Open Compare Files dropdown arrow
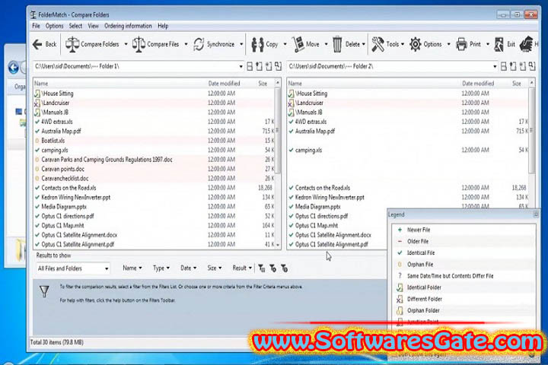Image resolution: width=548 pixels, height=365 pixels. (x=186, y=44)
